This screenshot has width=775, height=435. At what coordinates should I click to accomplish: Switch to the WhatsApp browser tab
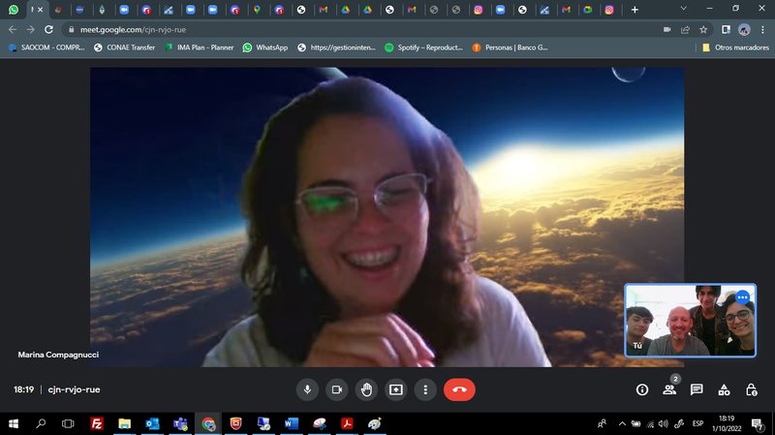coord(14,10)
